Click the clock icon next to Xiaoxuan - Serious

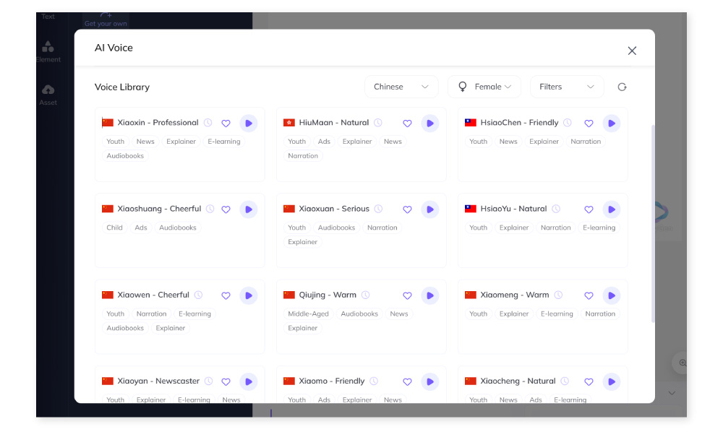coord(377,209)
